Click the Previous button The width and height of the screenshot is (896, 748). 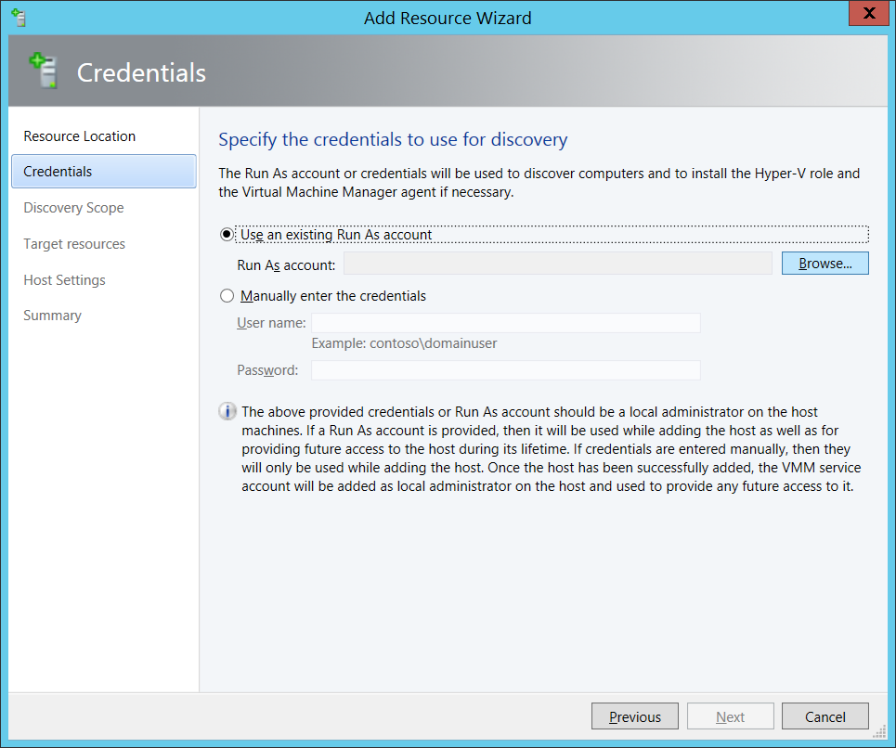pyautogui.click(x=634, y=716)
